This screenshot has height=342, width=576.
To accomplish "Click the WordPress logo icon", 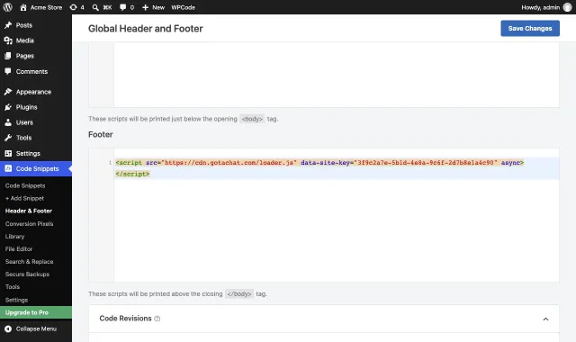I will 8,7.
